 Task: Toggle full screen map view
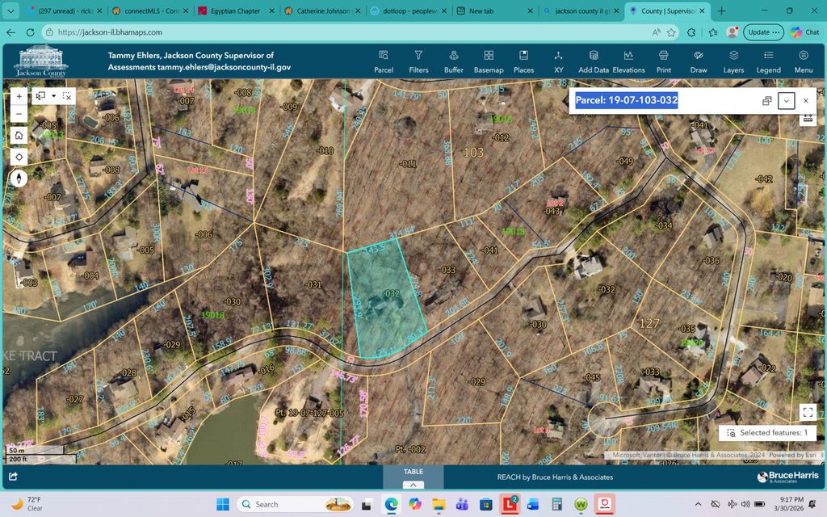[808, 412]
